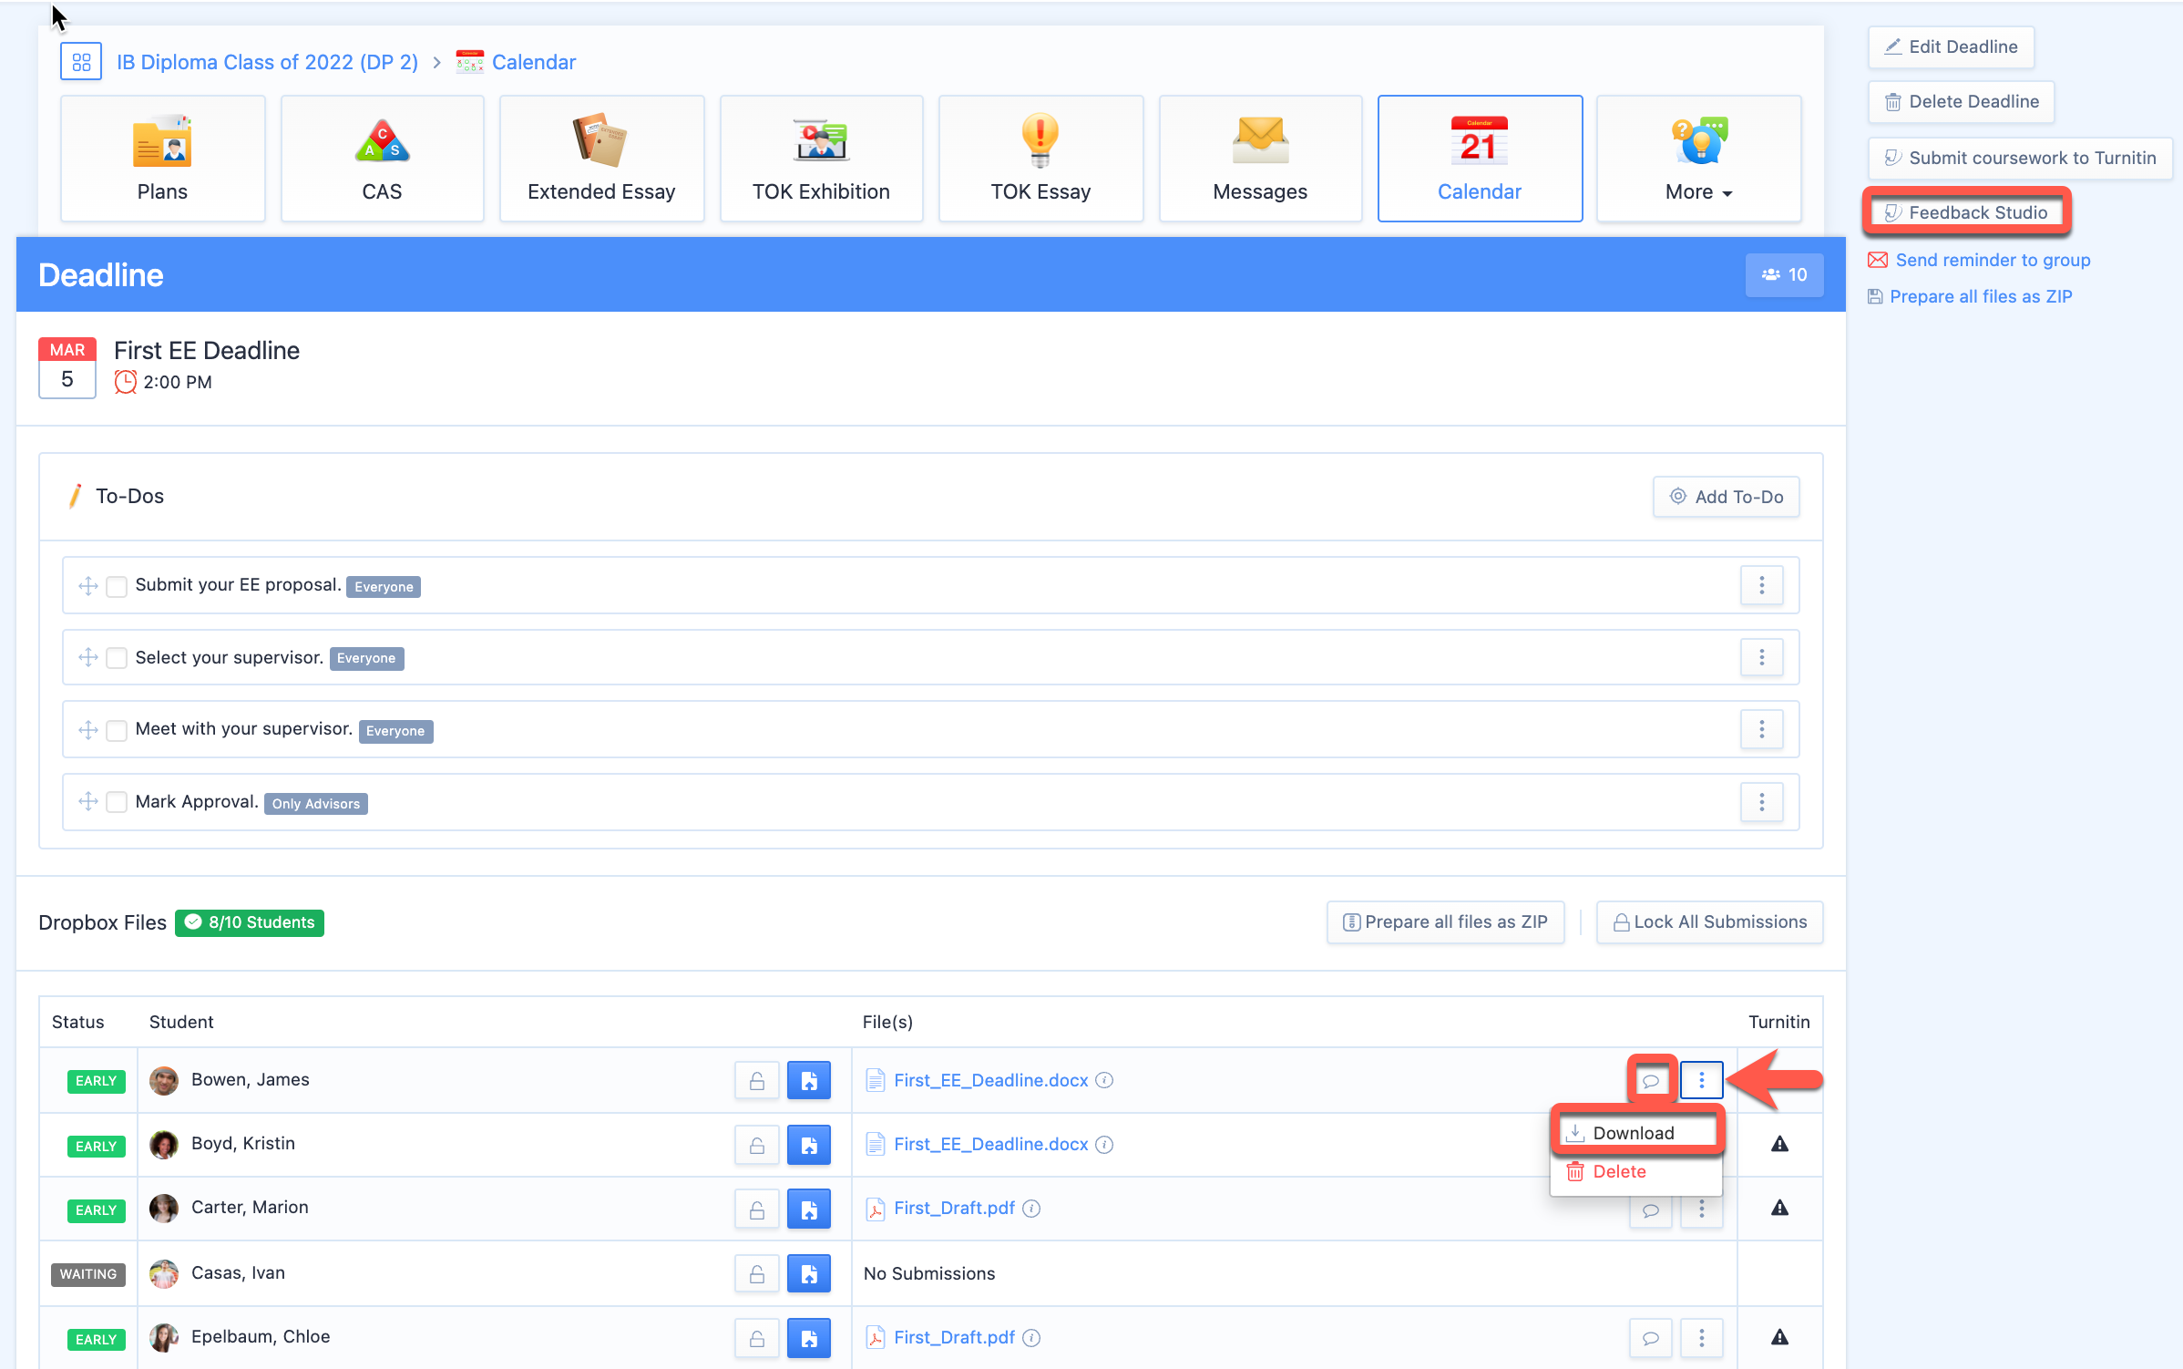Click the move handle for Mark Approval

[x=88, y=801]
